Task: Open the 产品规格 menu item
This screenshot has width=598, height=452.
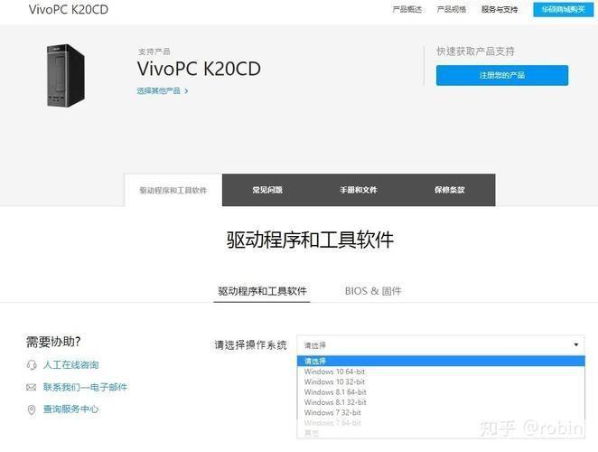Action: coord(452,9)
